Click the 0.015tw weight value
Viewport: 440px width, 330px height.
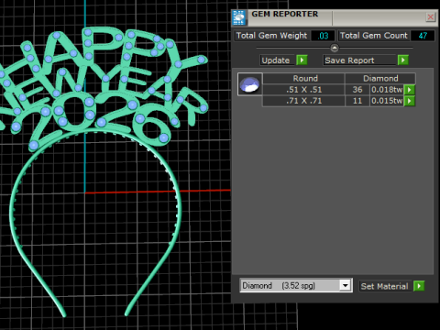pos(387,101)
